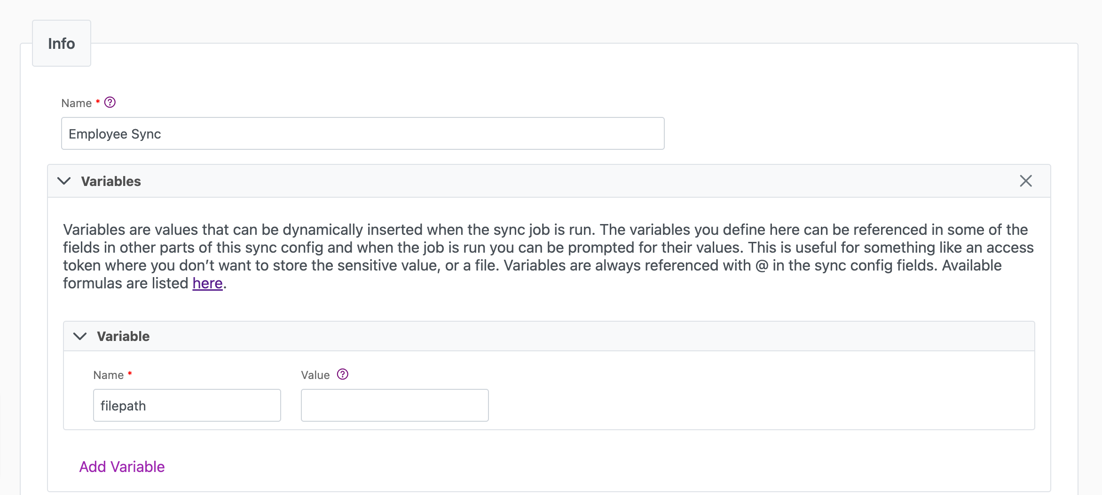Collapse the Variables section chevron
The width and height of the screenshot is (1102, 495).
tap(64, 181)
